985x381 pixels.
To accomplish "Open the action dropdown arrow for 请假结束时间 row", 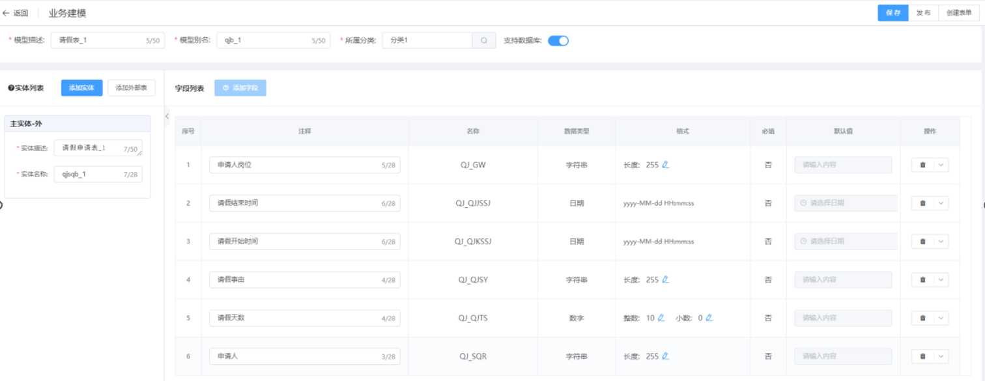I will (941, 203).
